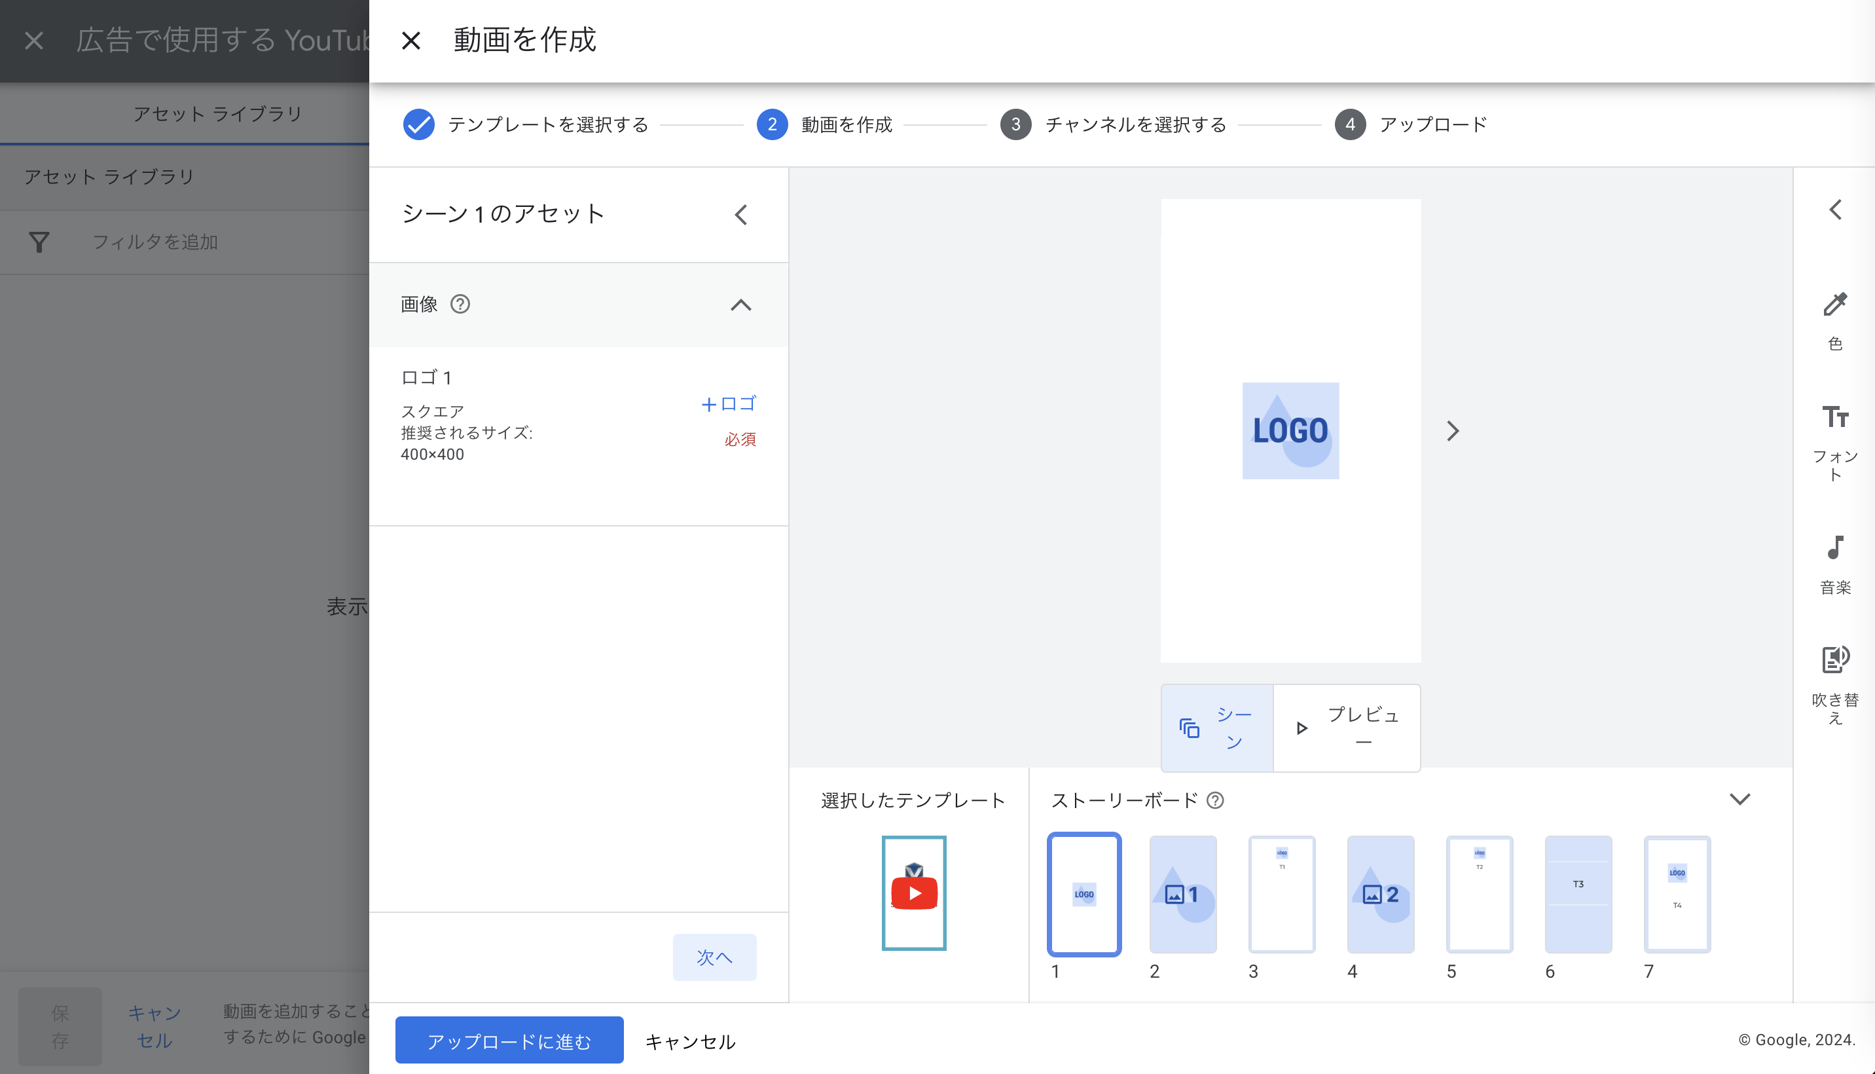Viewport: 1875px width, 1074px height.
Task: Switch to シーン view toggle
Action: click(1217, 728)
